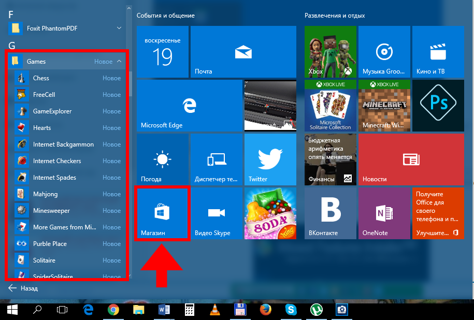The image size is (474, 320).
Task: Open File Explorer from taskbar
Action: [139, 310]
